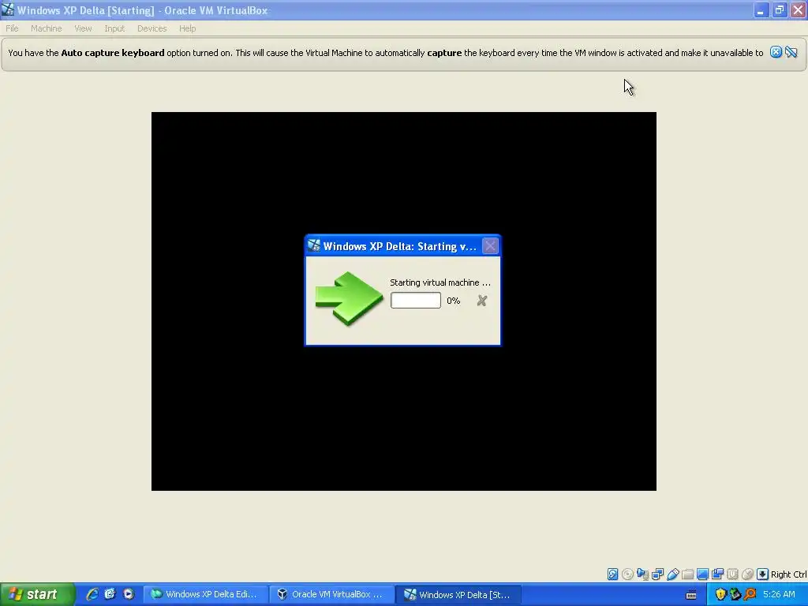The height and width of the screenshot is (606, 808).
Task: Click the Auto capture keyboard notification text
Action: (385, 53)
